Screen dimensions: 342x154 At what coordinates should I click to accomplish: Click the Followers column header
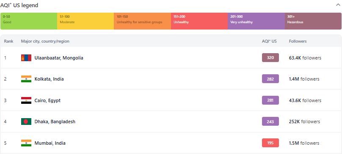pyautogui.click(x=298, y=41)
